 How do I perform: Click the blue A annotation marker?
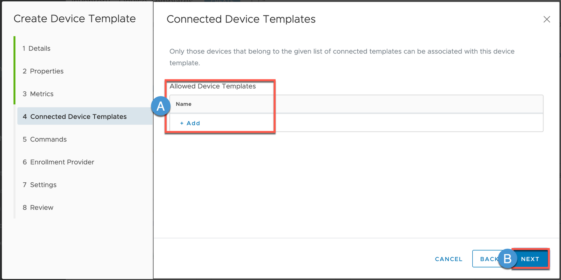(x=161, y=106)
